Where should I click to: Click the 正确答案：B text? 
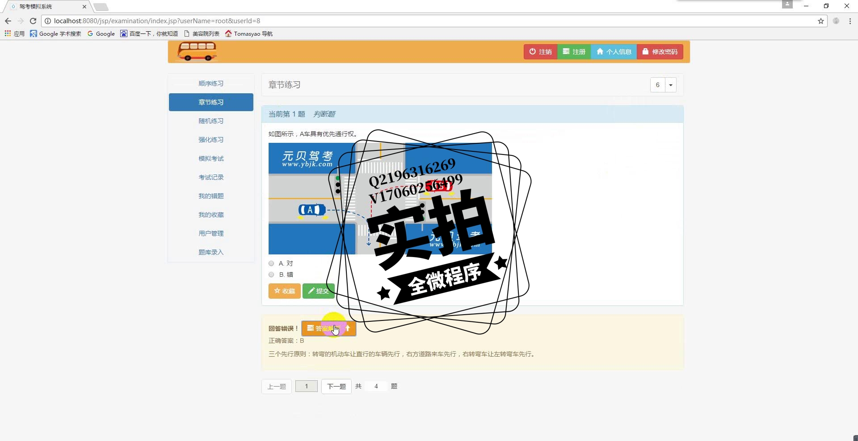tap(286, 341)
